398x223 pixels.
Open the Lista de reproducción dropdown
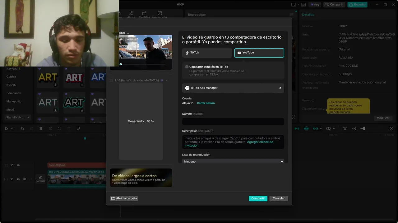coord(233,161)
